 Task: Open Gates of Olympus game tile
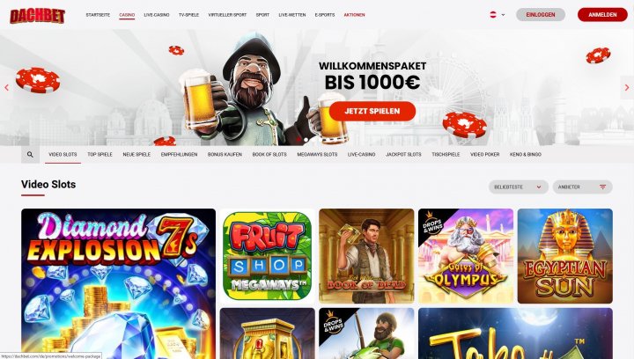(466, 256)
